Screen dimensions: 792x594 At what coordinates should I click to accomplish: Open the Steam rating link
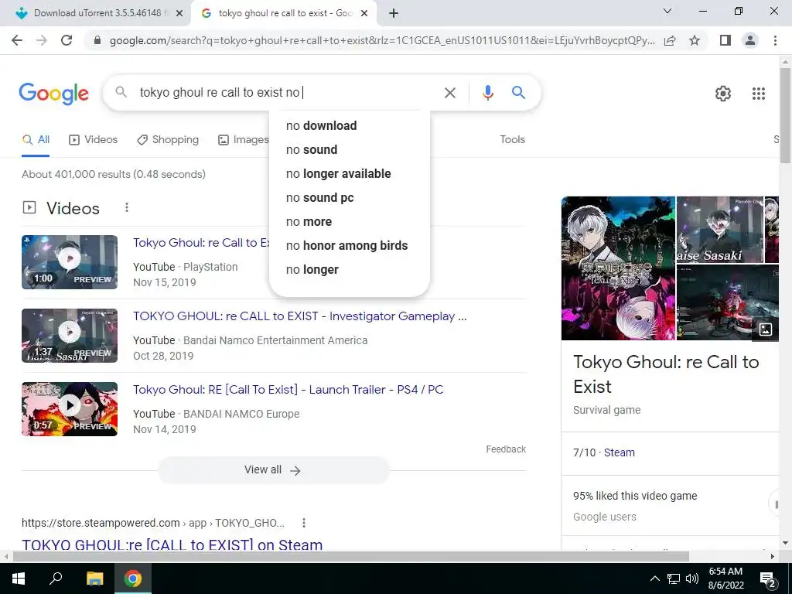click(620, 452)
